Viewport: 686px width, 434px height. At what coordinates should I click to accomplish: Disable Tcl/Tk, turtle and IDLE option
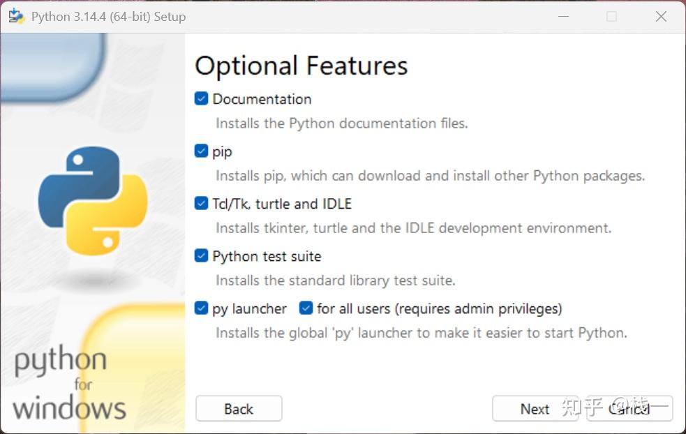coord(201,204)
